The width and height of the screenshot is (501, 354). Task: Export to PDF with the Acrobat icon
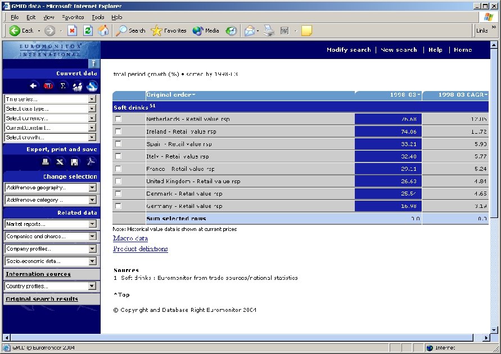(90, 162)
